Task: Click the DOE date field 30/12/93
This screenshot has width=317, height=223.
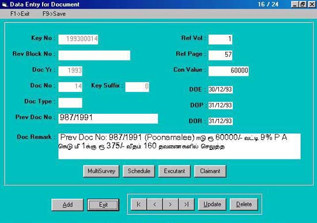Action: pos(221,89)
